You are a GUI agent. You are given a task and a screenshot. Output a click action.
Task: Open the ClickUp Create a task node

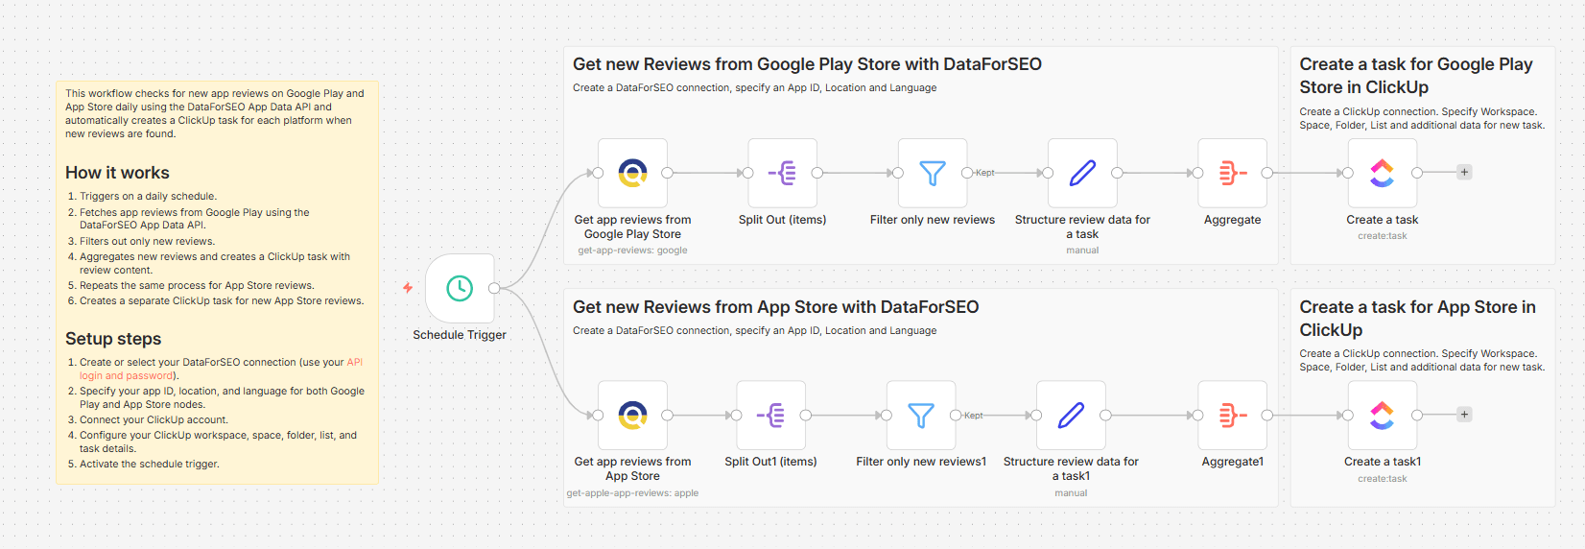1382,173
